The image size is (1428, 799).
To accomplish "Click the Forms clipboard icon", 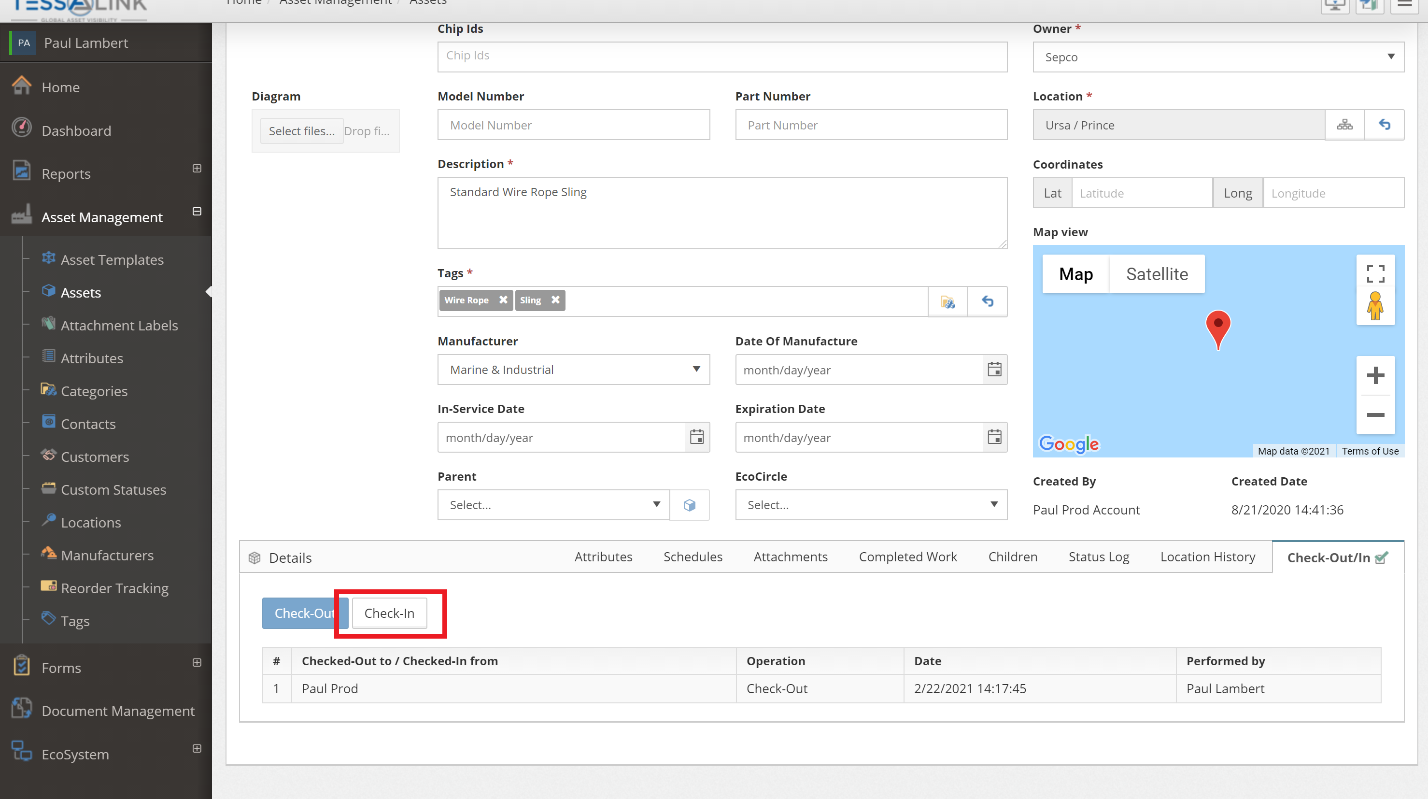I will pyautogui.click(x=22, y=665).
